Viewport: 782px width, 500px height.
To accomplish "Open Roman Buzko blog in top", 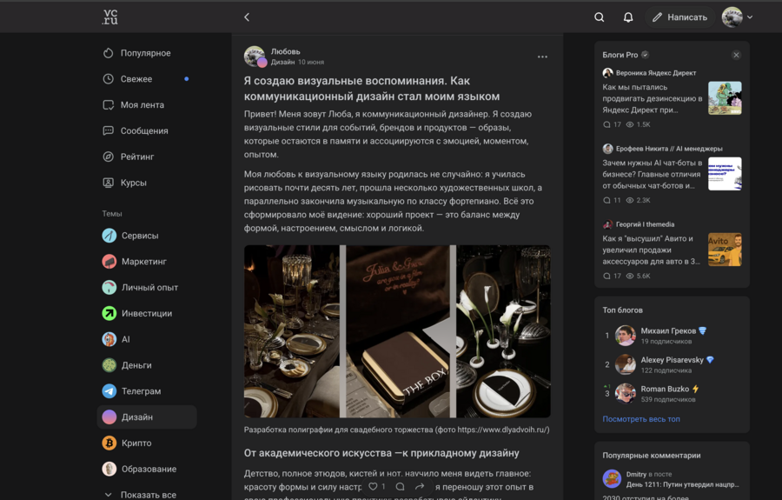I will click(x=665, y=389).
